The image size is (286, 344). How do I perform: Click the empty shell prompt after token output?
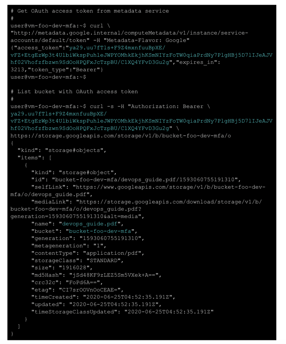48,77
